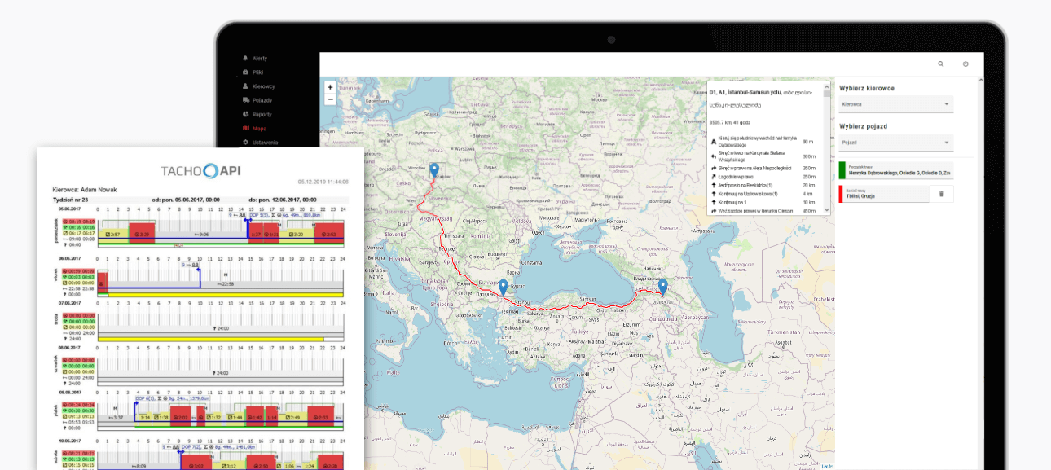This screenshot has height=470, width=1051.
Task: Click the straight-ahead arrow icon for Beskidzka step
Action: point(713,184)
